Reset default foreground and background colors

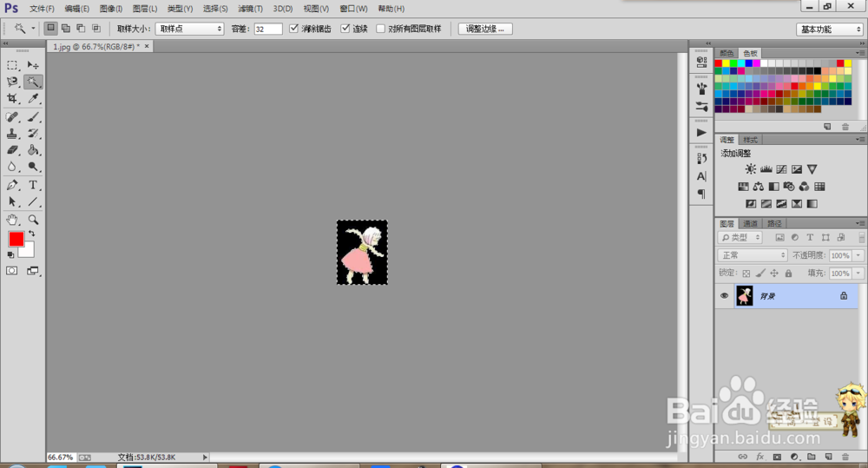(x=10, y=254)
